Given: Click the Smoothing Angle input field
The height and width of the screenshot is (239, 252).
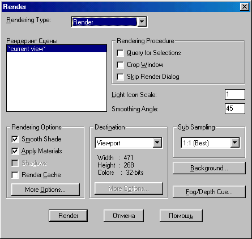Looking at the screenshot, I should coord(235,108).
